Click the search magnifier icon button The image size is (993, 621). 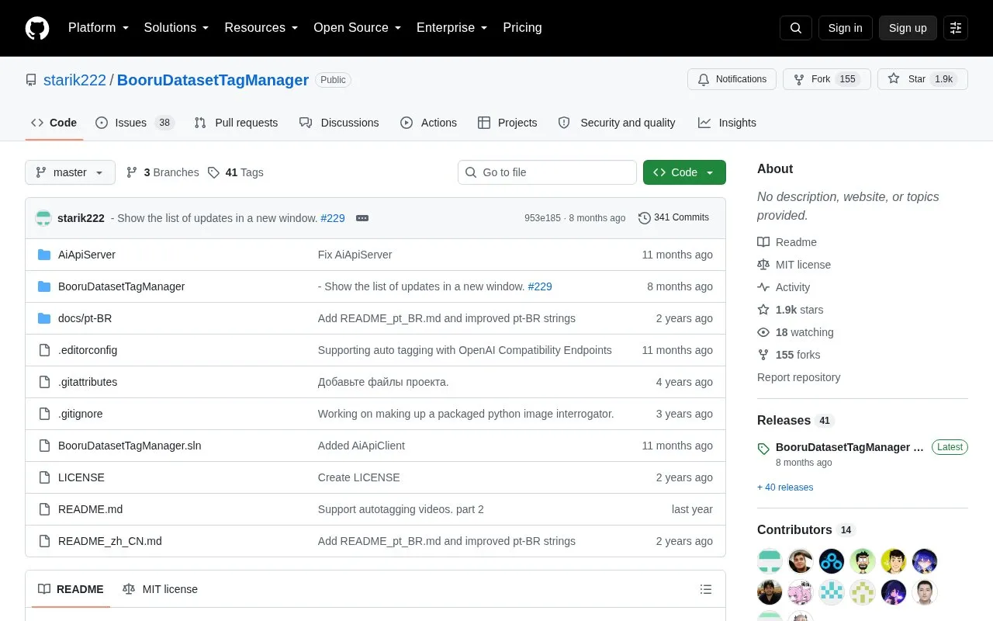point(796,28)
